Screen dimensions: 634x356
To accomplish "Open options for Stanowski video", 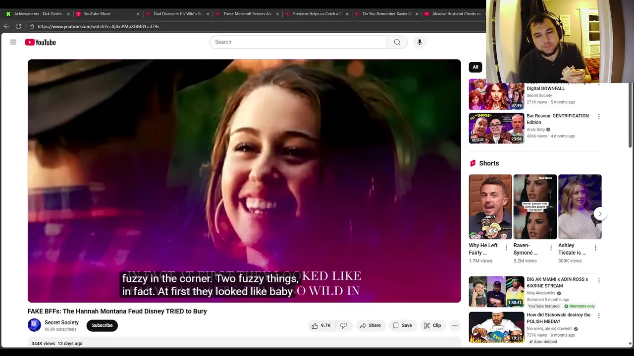I will click(599, 316).
